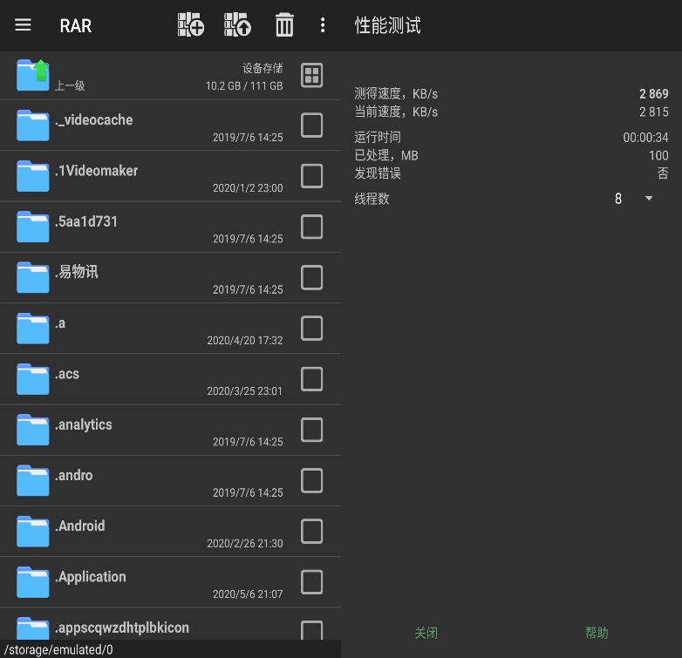
Task: Click the .andro folder icon
Action: coord(32,480)
